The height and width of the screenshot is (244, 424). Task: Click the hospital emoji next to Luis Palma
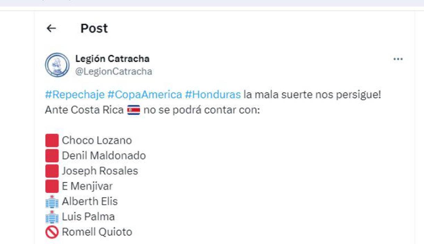(x=52, y=216)
